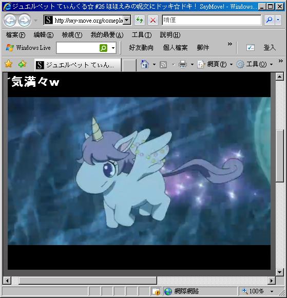Click the Home icon

[145, 64]
